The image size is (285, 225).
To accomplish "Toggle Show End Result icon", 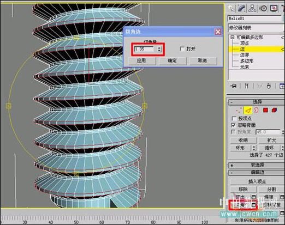I will point(247,86).
